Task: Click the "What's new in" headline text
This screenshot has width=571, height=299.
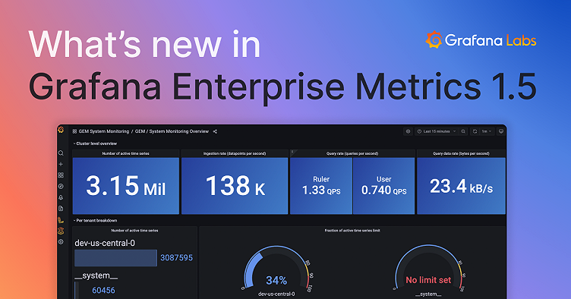Action: coord(144,44)
